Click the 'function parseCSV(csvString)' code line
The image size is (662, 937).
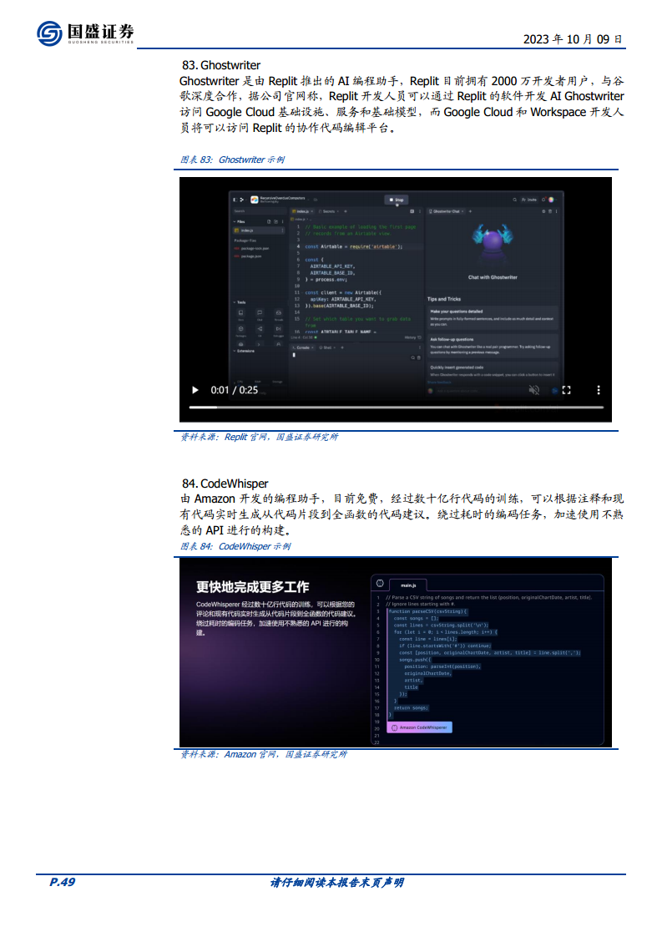point(428,611)
